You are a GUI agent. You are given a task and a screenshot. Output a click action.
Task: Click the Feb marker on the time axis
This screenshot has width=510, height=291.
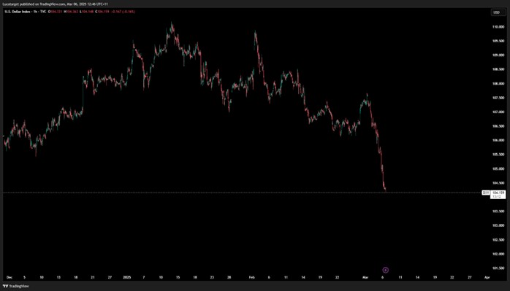(x=251, y=278)
